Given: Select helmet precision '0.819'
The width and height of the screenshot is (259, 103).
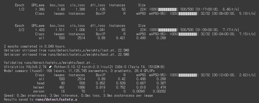Looking at the screenshot, I should point(100,87).
